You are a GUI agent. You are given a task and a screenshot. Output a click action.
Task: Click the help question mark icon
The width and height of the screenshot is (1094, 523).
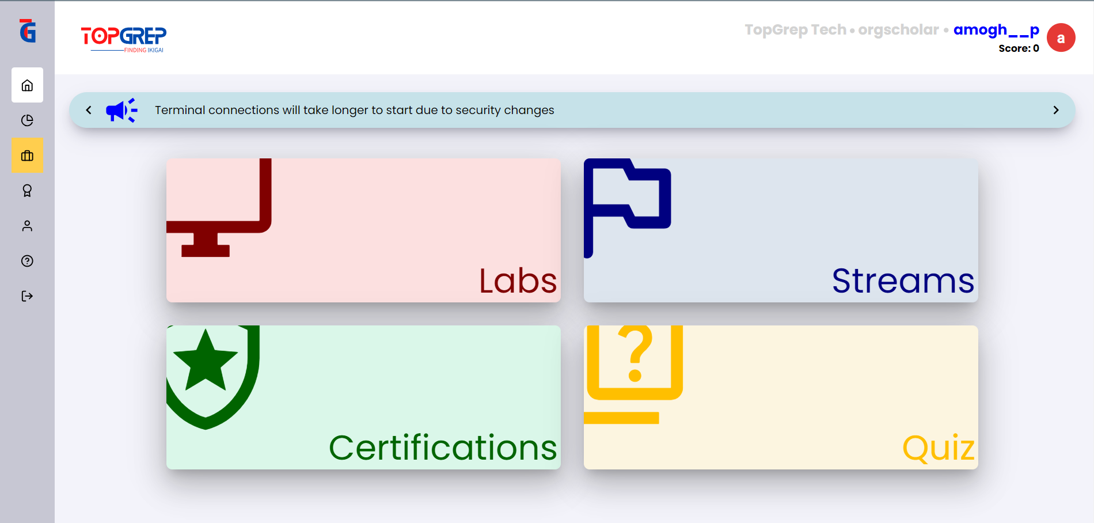point(27,261)
